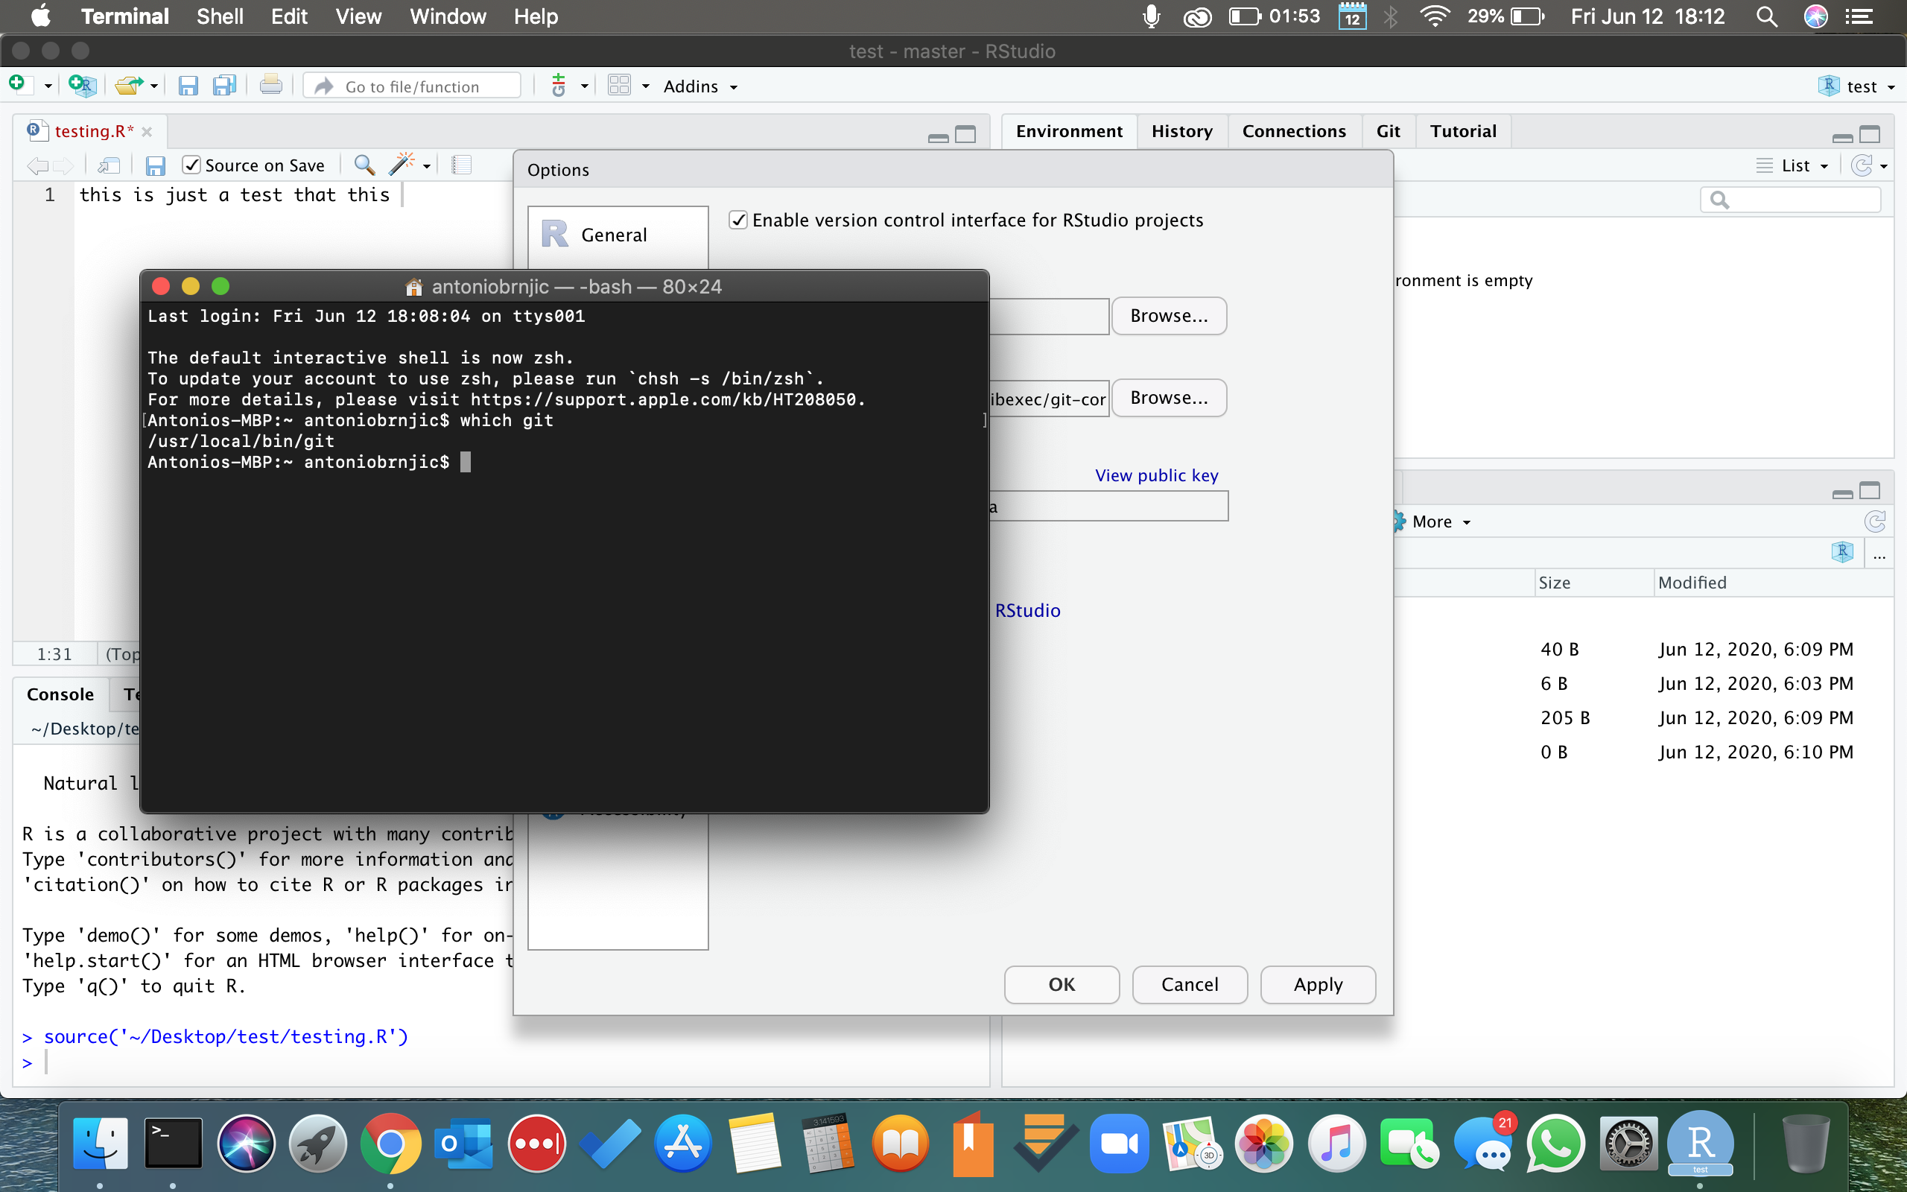1907x1192 pixels.
Task: Print the current file
Action: tap(271, 85)
